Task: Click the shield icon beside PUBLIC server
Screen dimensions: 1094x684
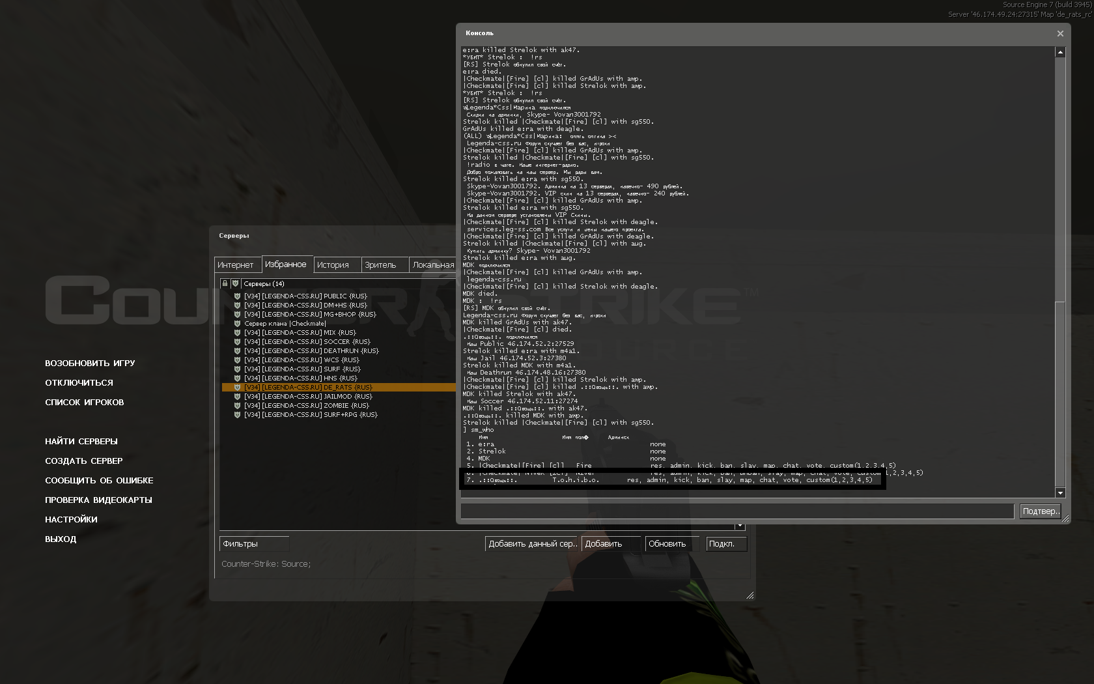Action: 237,296
